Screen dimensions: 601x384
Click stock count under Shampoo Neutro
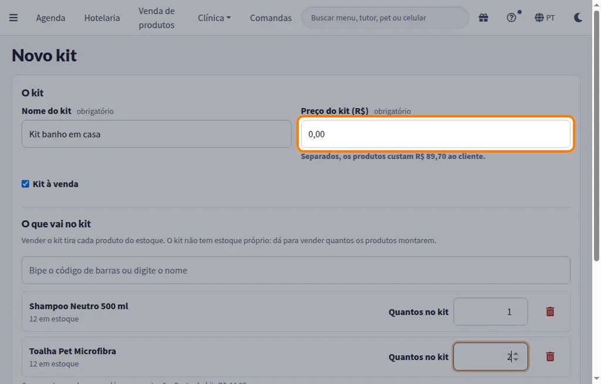54,319
